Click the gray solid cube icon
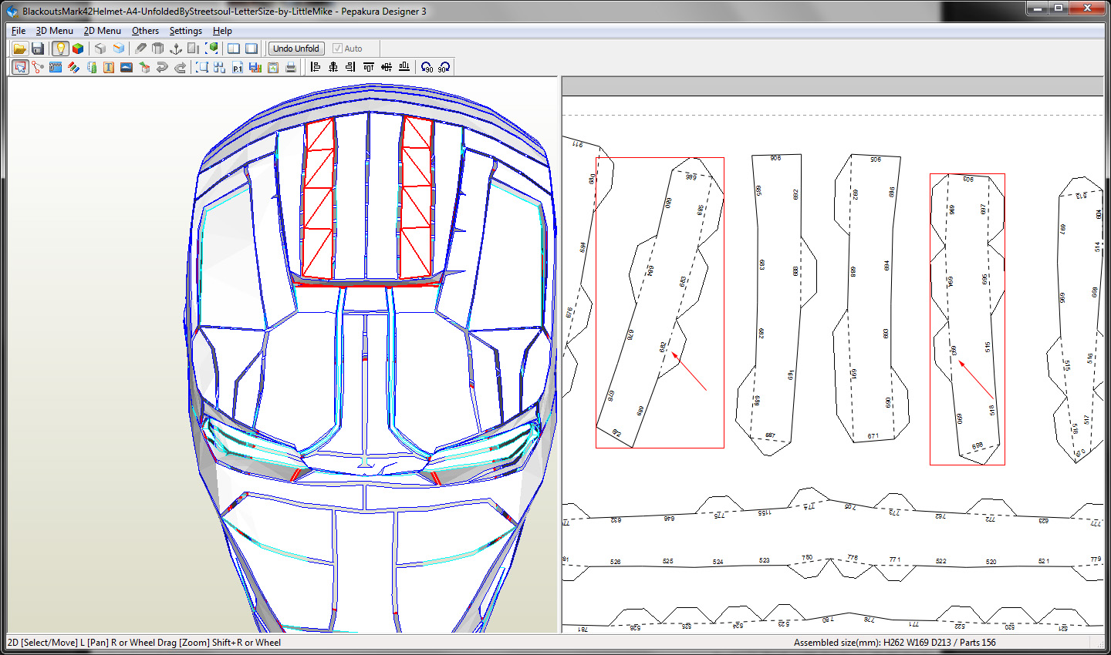The image size is (1111, 655). click(100, 49)
